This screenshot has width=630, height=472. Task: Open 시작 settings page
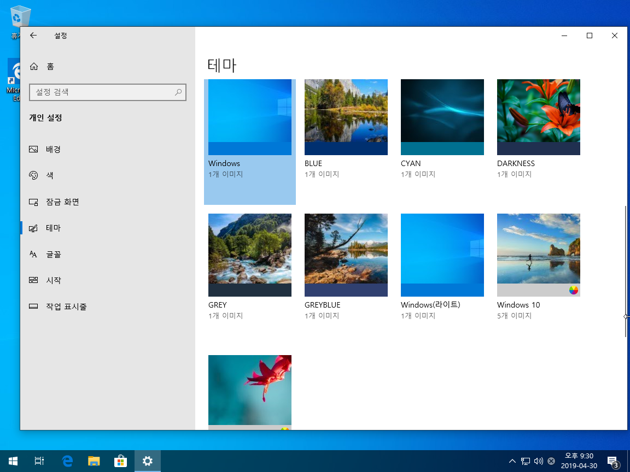pyautogui.click(x=108, y=280)
